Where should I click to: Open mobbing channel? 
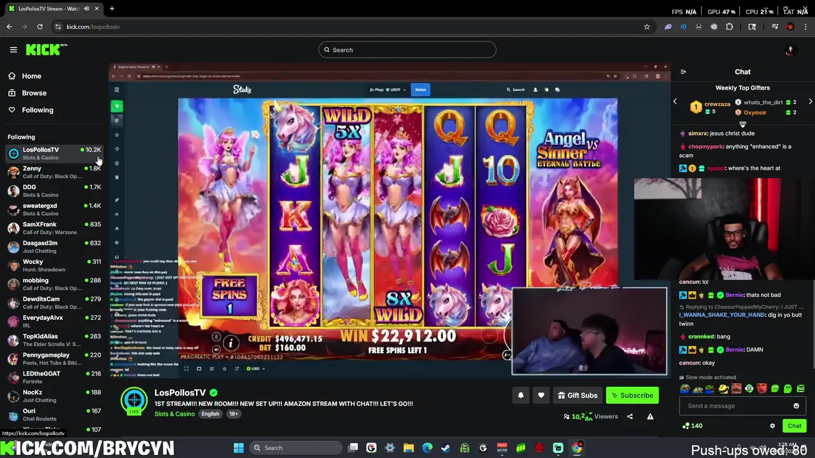coord(53,284)
